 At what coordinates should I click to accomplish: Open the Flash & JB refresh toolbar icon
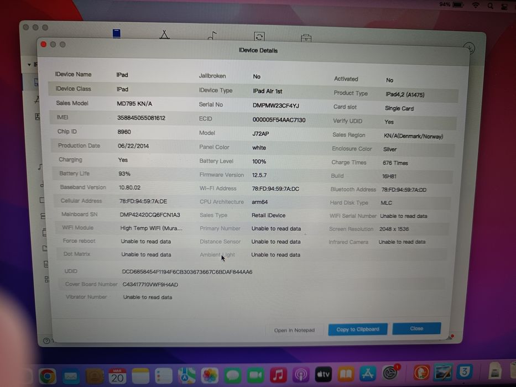click(x=259, y=36)
